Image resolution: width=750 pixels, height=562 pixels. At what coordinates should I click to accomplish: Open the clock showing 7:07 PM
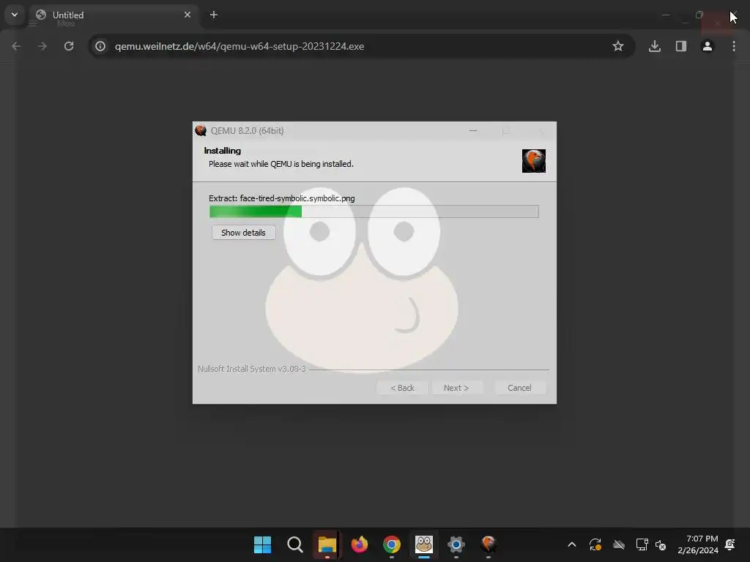point(698,544)
